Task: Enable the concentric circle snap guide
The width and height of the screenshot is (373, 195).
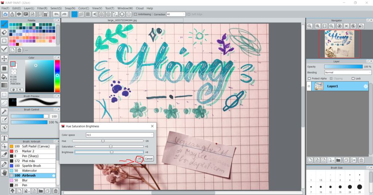Action: click(x=108, y=14)
